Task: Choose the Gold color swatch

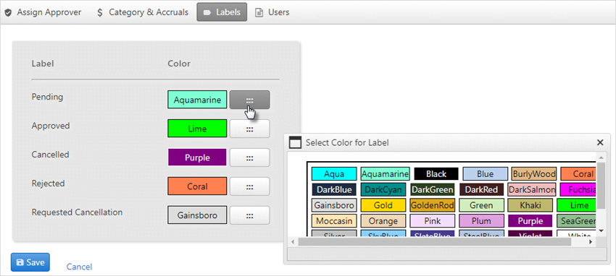Action: (383, 205)
